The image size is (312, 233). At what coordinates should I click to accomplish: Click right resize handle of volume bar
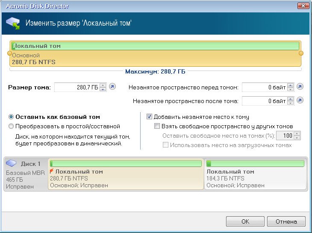[301, 53]
